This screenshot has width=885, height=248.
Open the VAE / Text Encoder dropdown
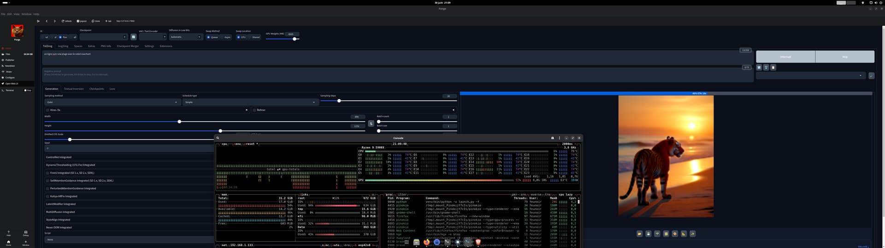[153, 37]
